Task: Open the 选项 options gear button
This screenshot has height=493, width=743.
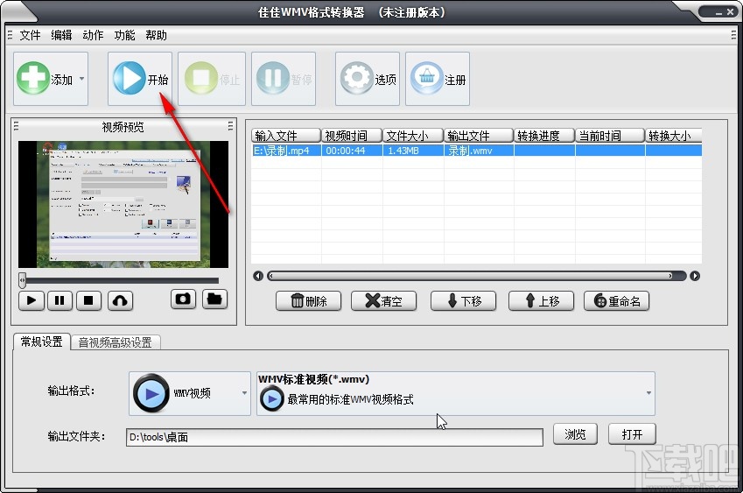Action: (368, 79)
